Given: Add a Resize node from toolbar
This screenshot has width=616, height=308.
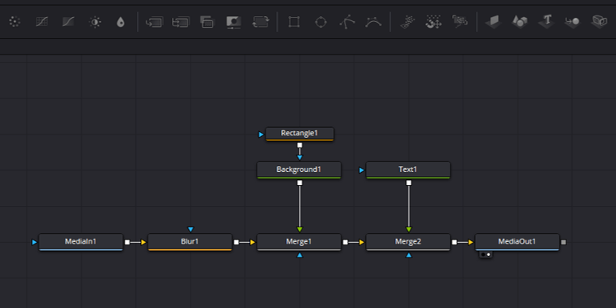Looking at the screenshot, I should pos(234,22).
